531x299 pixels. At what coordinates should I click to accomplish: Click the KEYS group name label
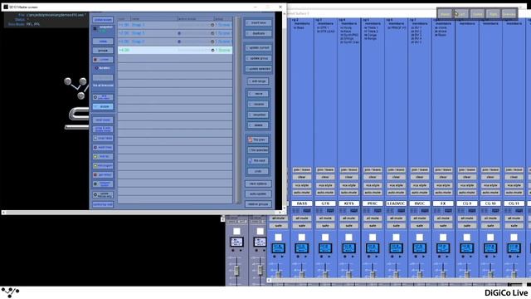tap(348, 203)
